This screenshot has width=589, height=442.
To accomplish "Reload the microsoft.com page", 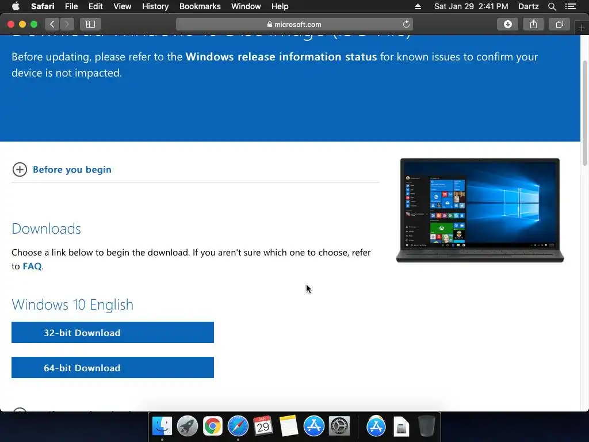I will point(406,24).
